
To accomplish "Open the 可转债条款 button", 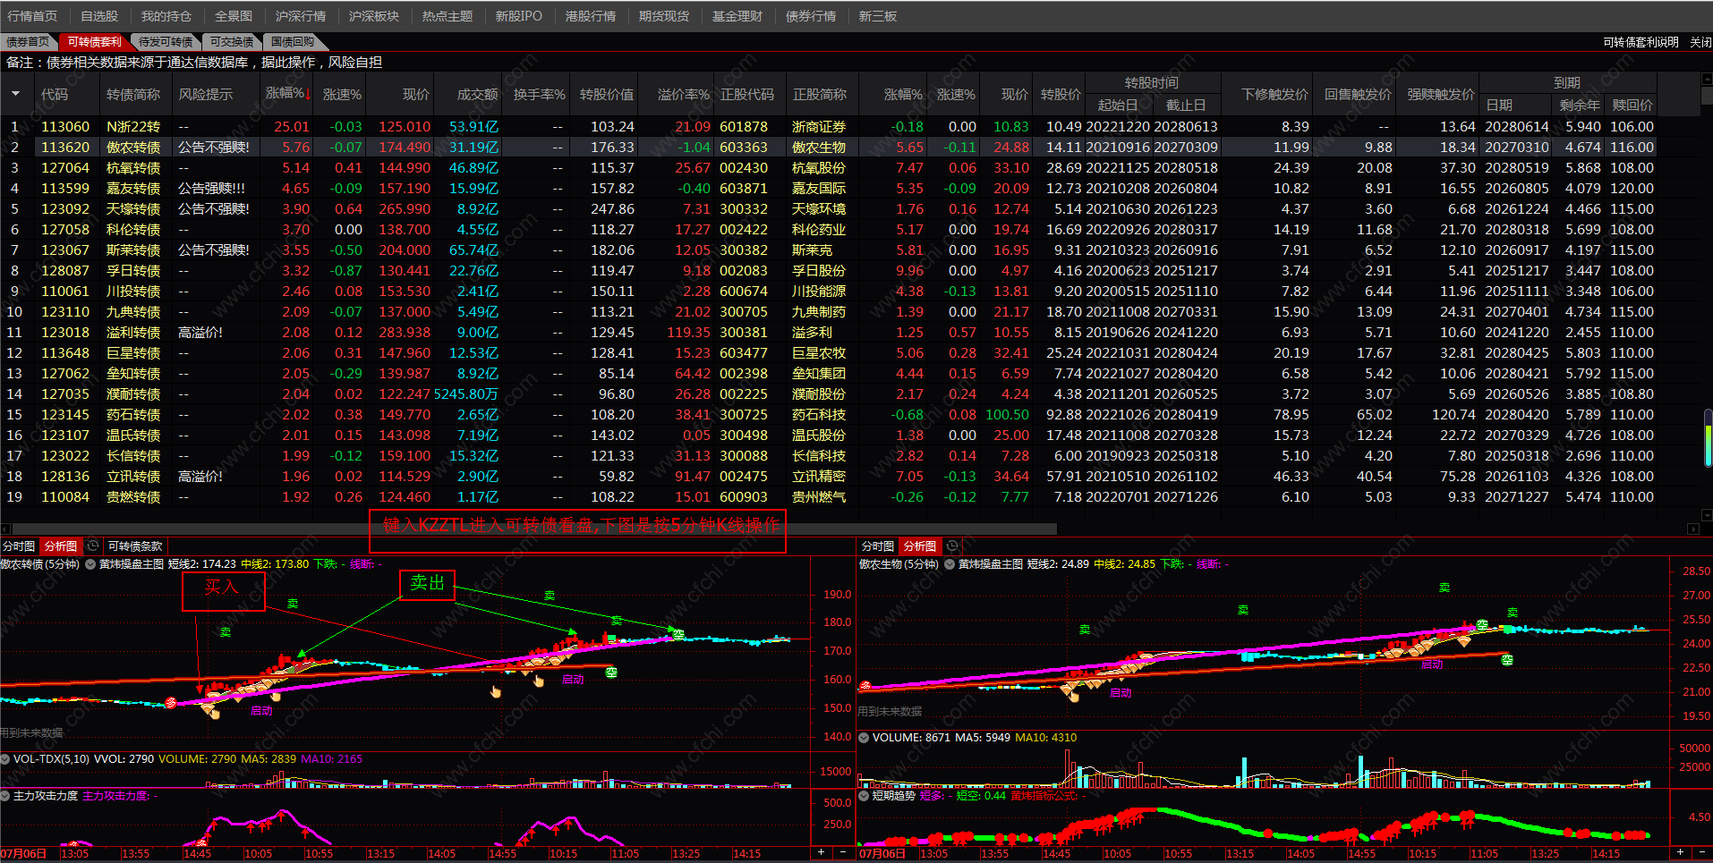I will point(135,546).
